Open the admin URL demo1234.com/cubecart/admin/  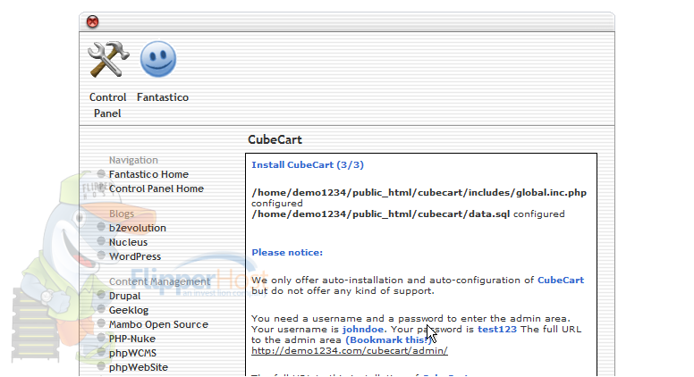(350, 350)
